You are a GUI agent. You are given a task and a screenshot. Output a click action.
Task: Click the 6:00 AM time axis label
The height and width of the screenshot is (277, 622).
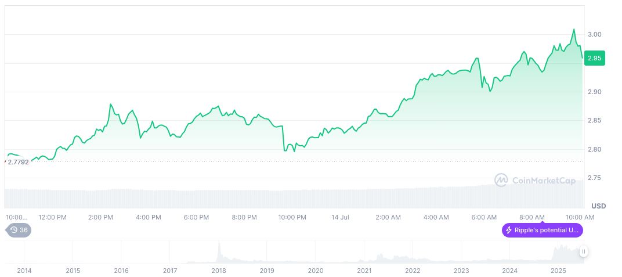point(484,218)
